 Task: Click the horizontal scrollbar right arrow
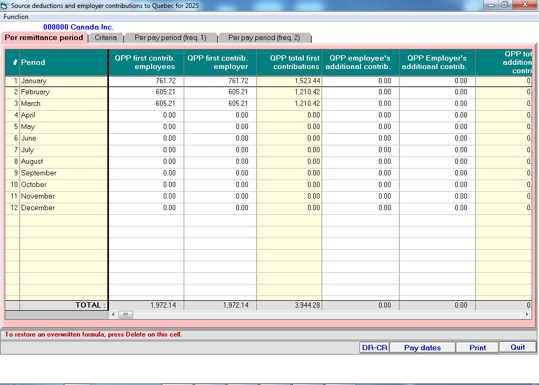tap(527, 314)
